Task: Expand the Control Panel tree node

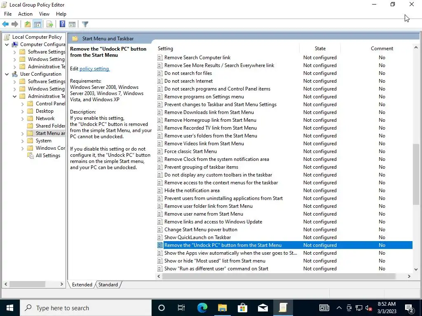Action: pyautogui.click(x=22, y=104)
